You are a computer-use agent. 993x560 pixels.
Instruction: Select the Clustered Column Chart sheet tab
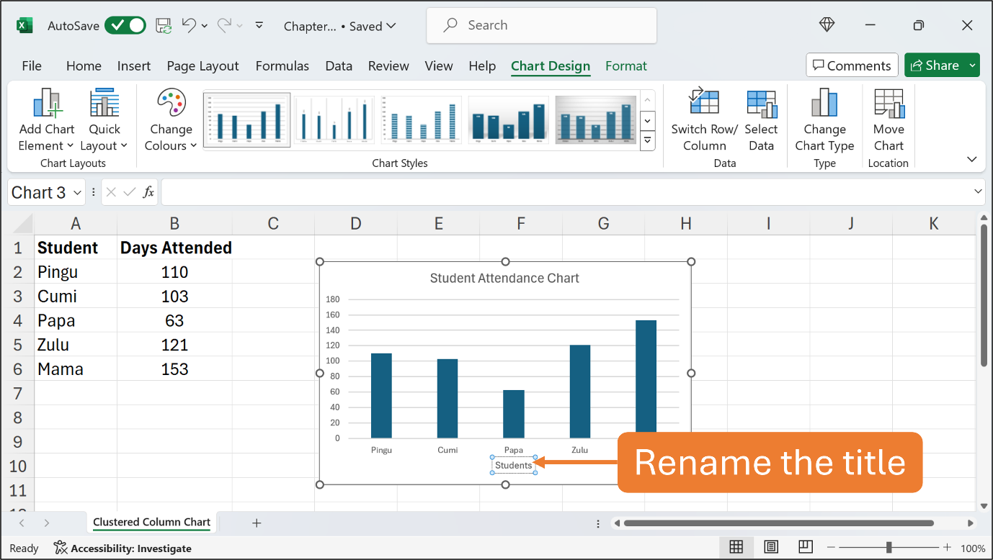[151, 523]
